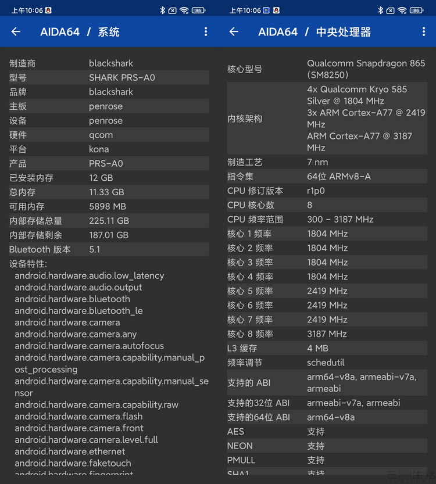Select the 主板 penrose row

pos(109,106)
